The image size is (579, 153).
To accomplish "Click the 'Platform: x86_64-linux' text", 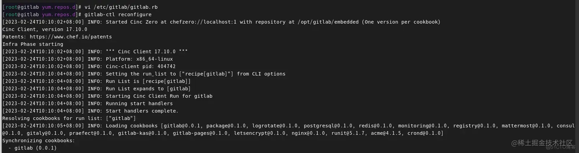I will click(139, 59).
